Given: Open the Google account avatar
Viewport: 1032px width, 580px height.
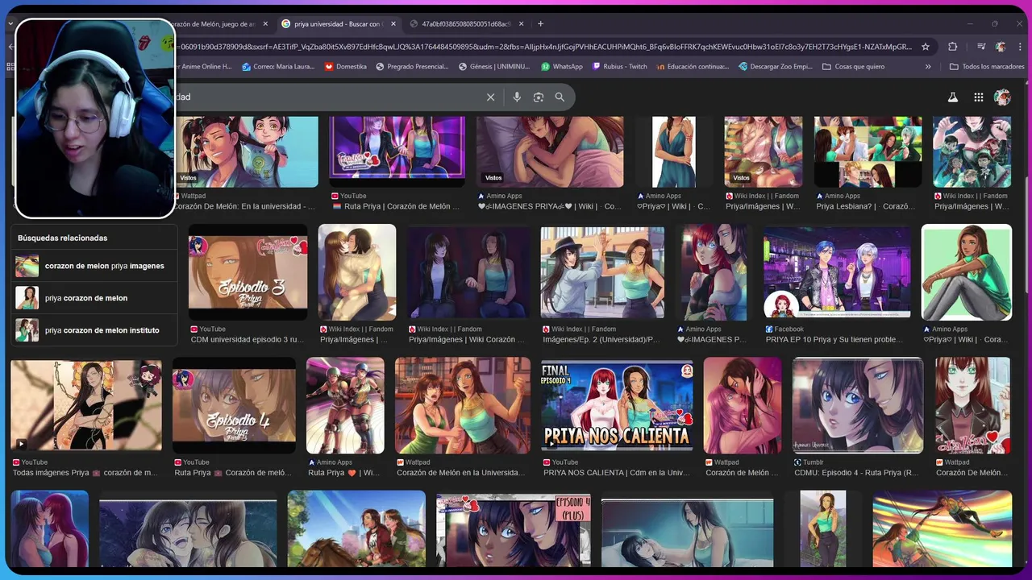Looking at the screenshot, I should click(1002, 97).
